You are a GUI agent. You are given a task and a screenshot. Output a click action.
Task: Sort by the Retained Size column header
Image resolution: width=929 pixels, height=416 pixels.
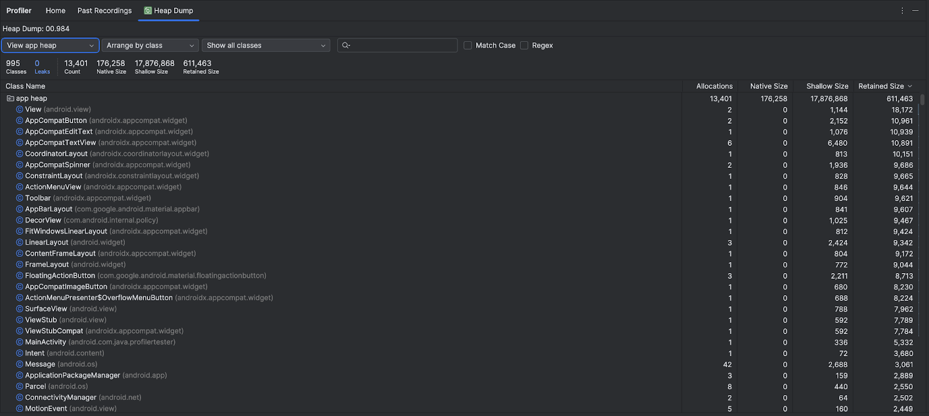coord(881,86)
